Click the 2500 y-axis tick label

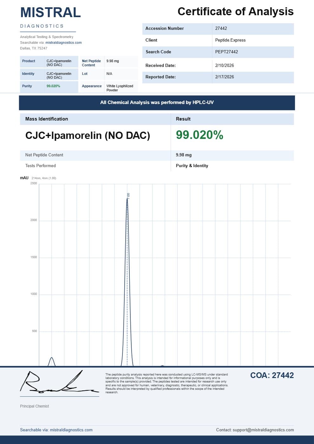pyautogui.click(x=34, y=183)
